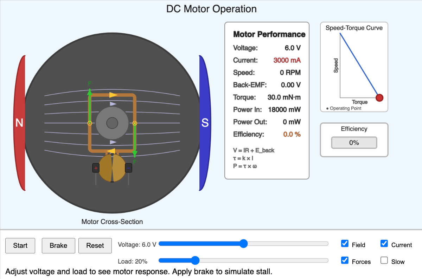This screenshot has width=422, height=279.
Task: Click the gold split-ring commutator
Action: (112, 168)
